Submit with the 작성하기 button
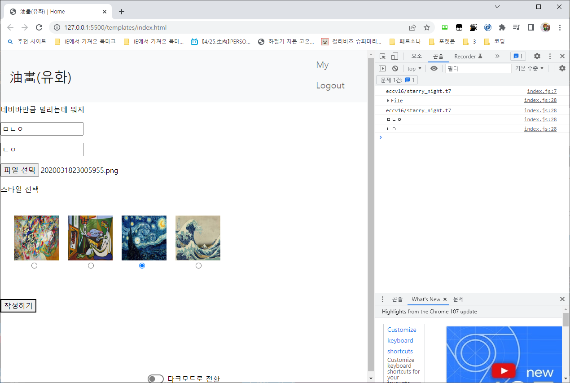Screen dimensions: 570x383 [18, 306]
